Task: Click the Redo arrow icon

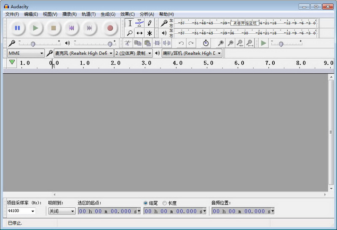Action: [x=191, y=43]
